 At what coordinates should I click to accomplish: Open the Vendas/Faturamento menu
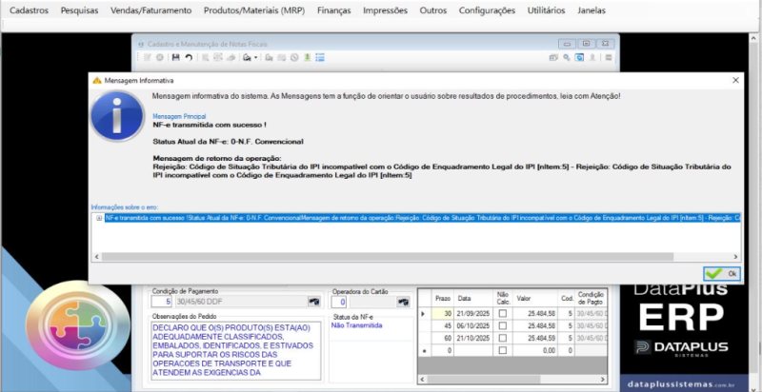click(151, 10)
